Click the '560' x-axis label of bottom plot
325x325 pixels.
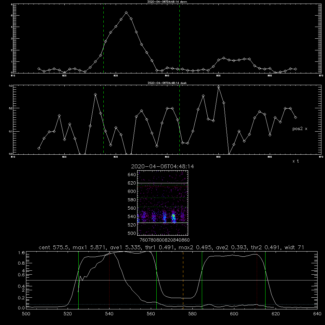point(151,314)
